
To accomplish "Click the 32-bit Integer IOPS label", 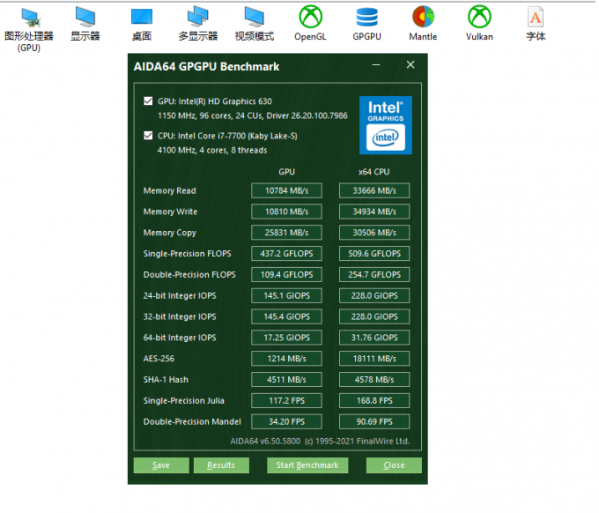I will point(180,316).
